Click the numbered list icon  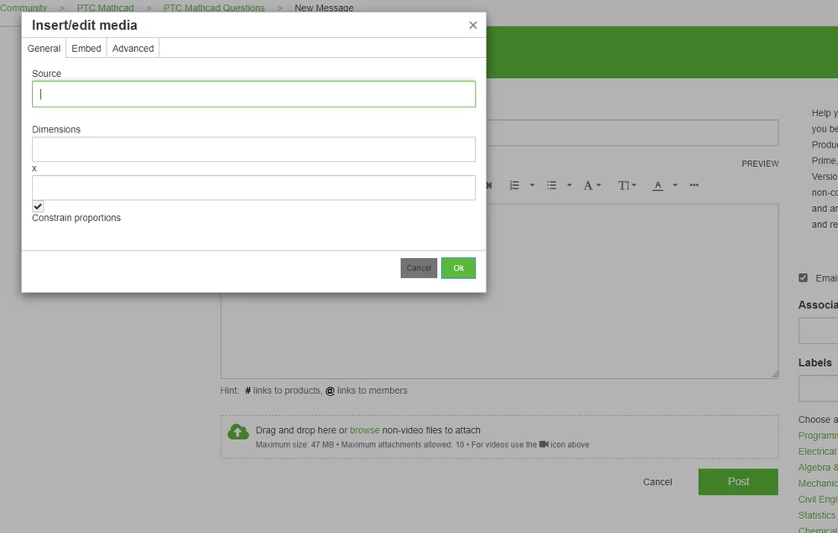(x=514, y=185)
